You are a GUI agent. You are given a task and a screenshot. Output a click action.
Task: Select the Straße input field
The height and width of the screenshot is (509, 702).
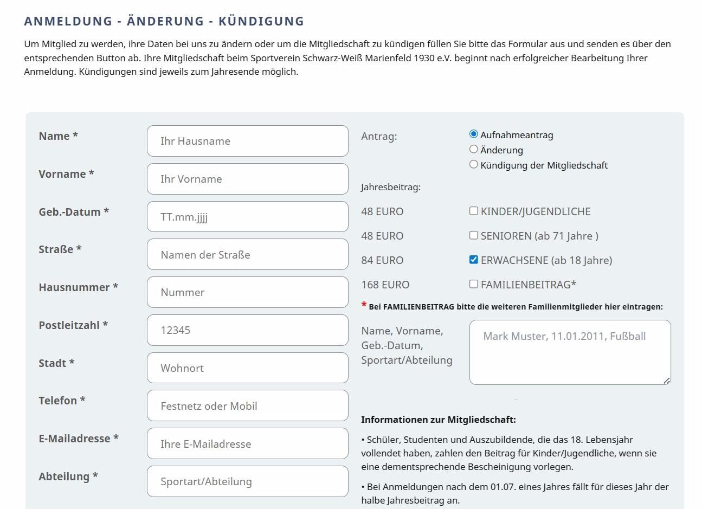pos(247,254)
